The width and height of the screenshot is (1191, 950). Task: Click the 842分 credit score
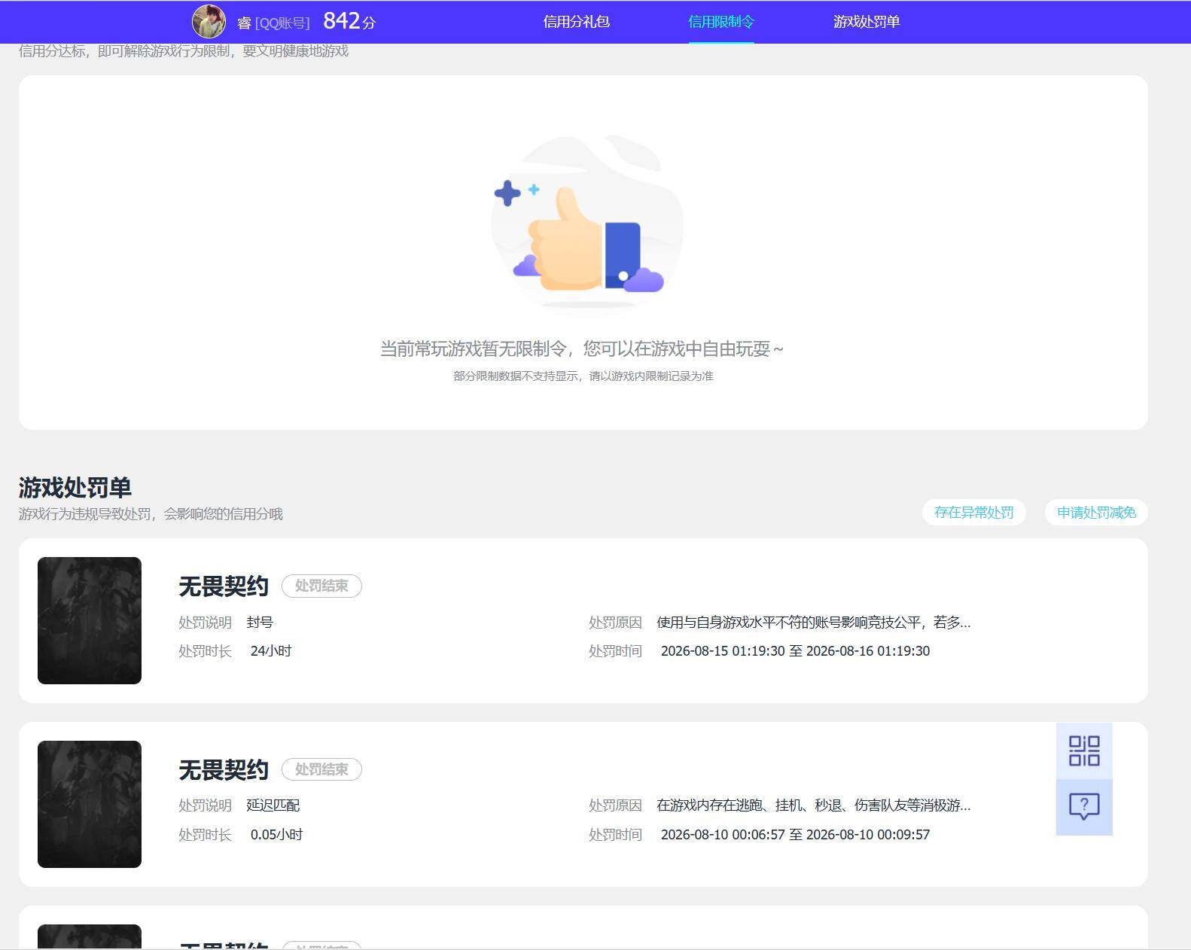click(349, 21)
